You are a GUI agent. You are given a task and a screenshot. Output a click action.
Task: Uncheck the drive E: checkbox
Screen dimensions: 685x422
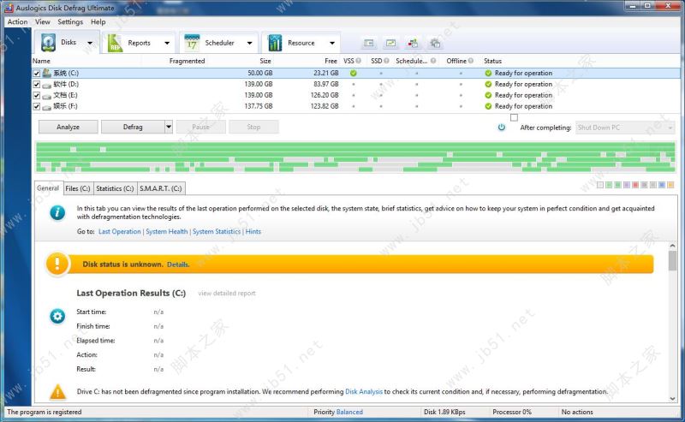coord(37,95)
